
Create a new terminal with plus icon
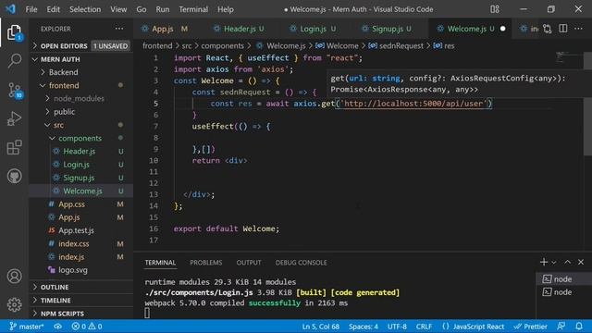tap(544, 262)
